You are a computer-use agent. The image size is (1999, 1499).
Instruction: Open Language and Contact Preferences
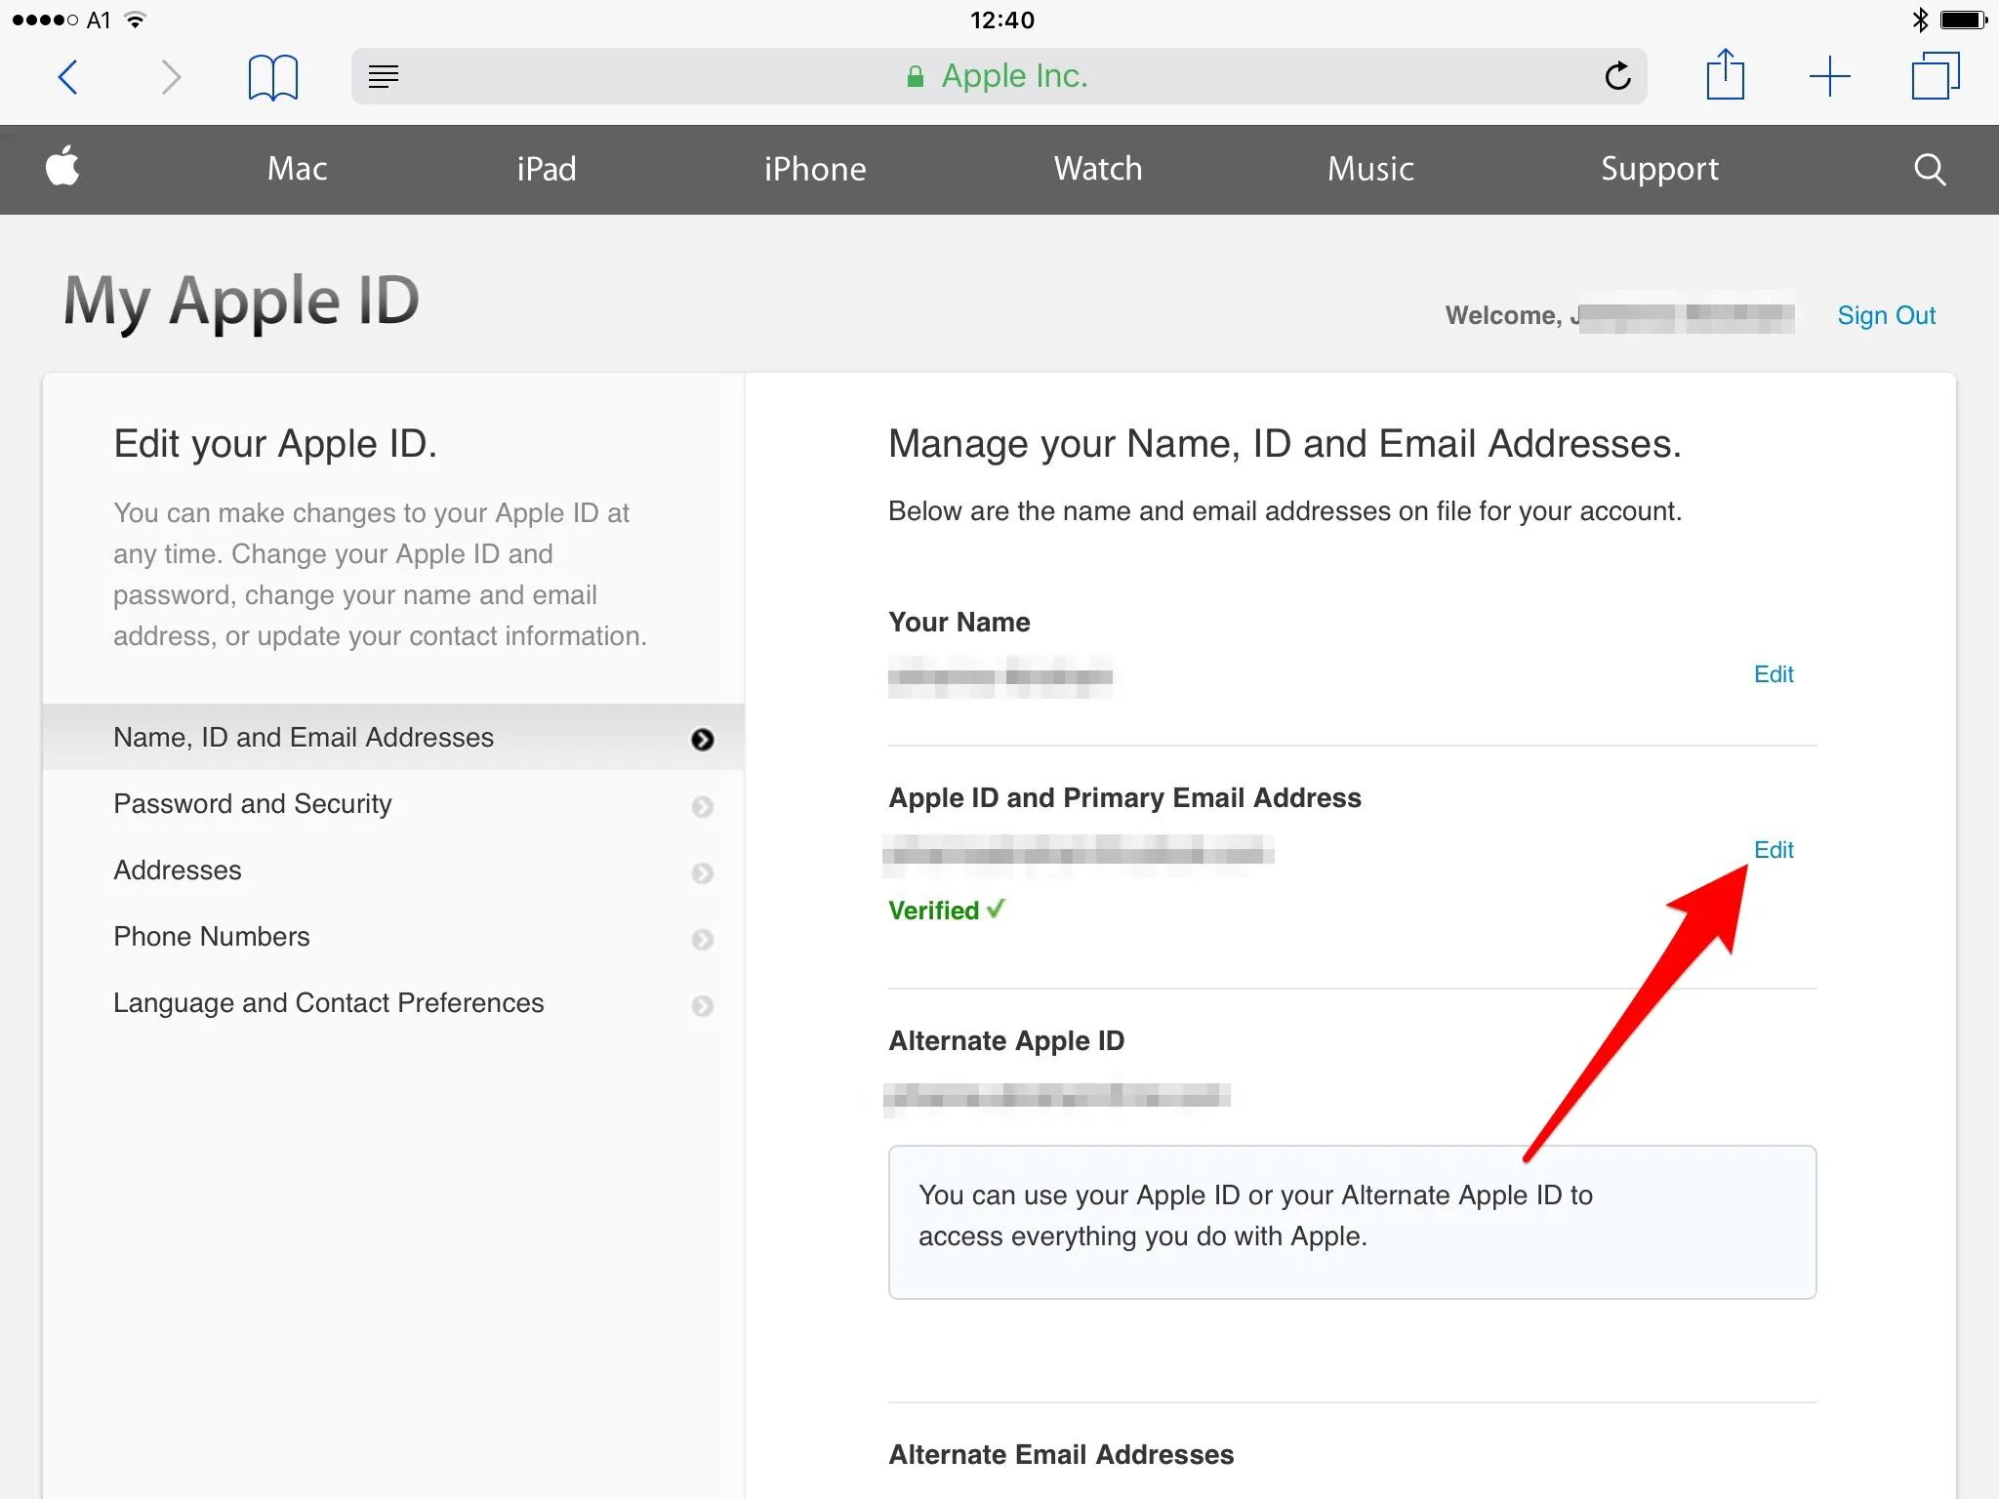pos(329,1003)
